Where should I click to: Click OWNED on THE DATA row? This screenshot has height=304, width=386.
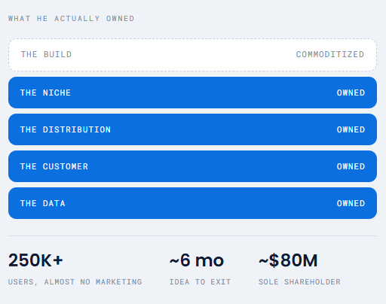[x=351, y=203]
